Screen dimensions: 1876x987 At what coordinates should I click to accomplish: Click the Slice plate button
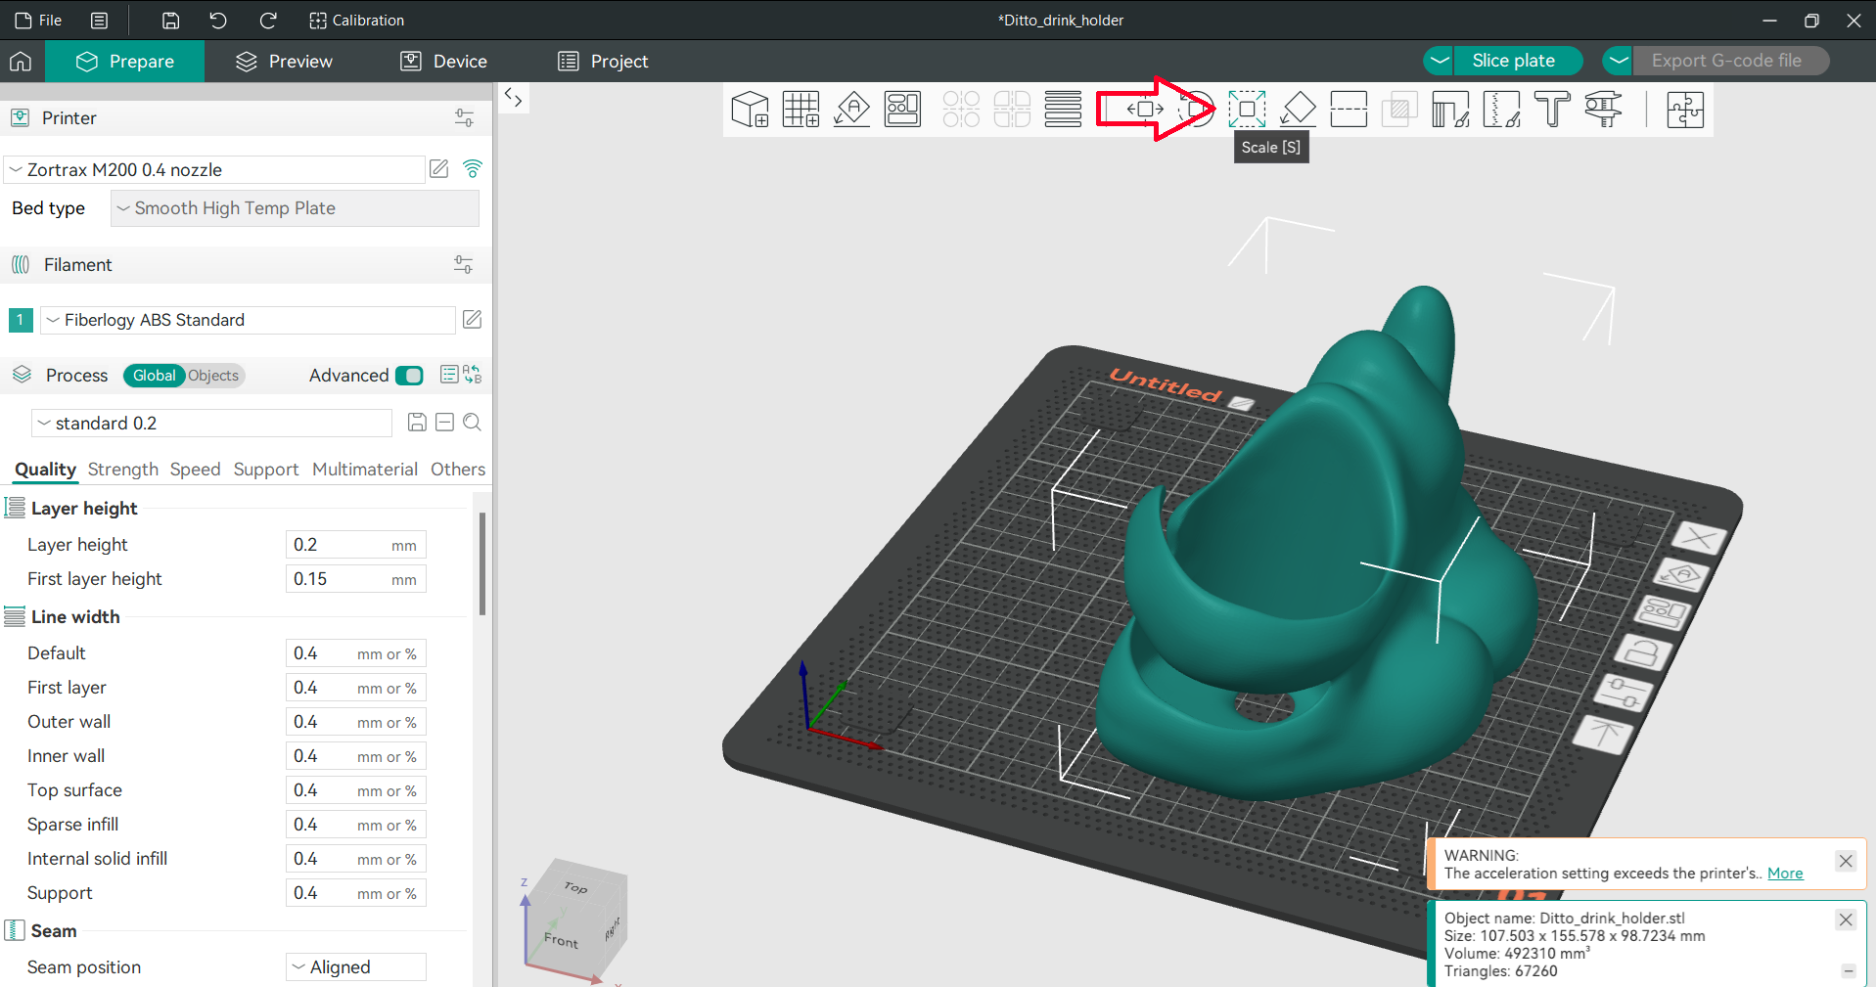[x=1512, y=61]
